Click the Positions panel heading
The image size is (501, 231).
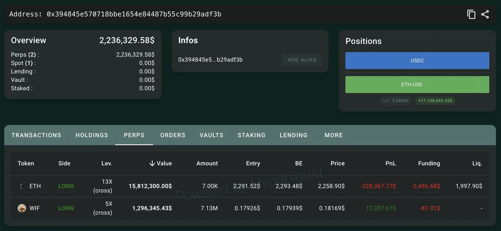pos(364,41)
